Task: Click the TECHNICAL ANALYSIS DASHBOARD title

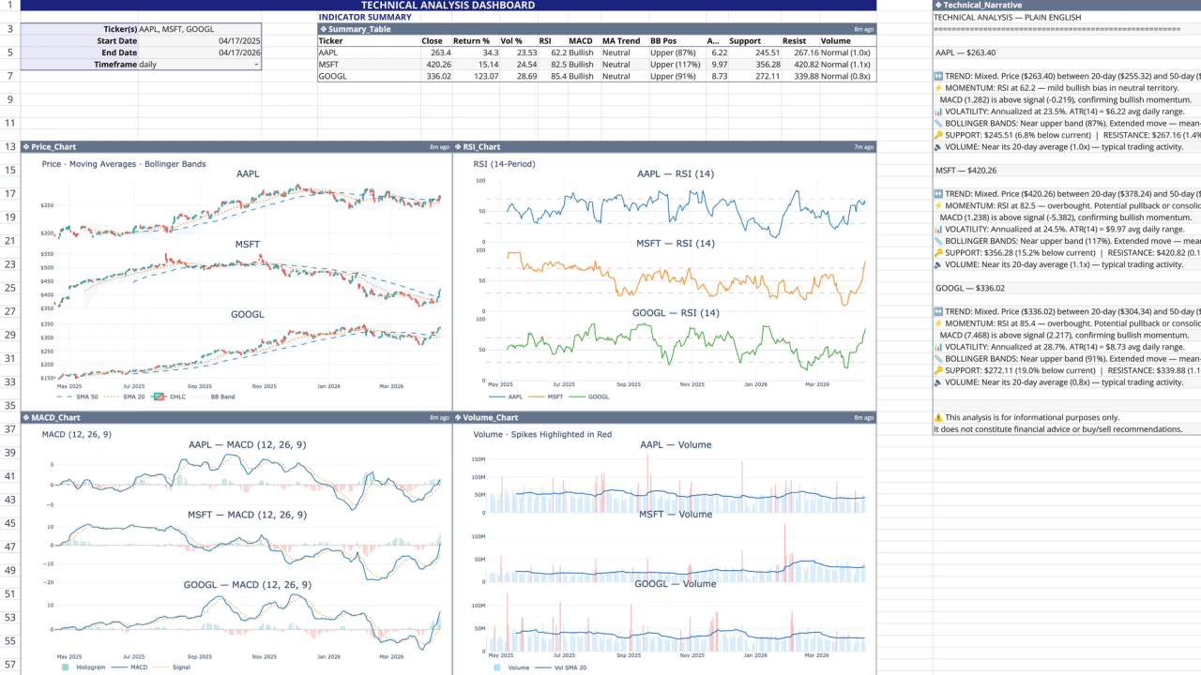Action: tap(448, 6)
